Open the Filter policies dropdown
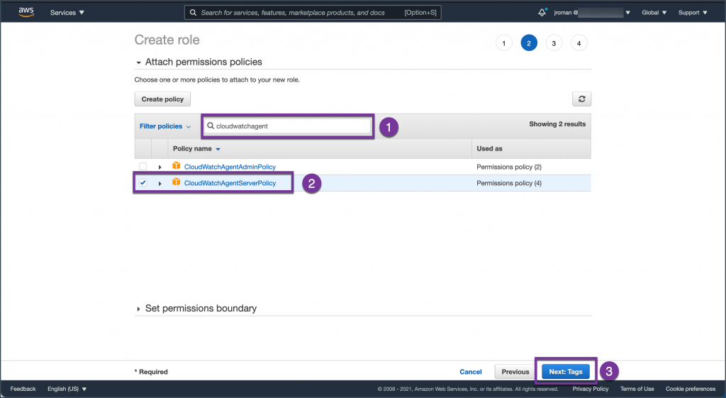This screenshot has height=398, width=726. 165,126
